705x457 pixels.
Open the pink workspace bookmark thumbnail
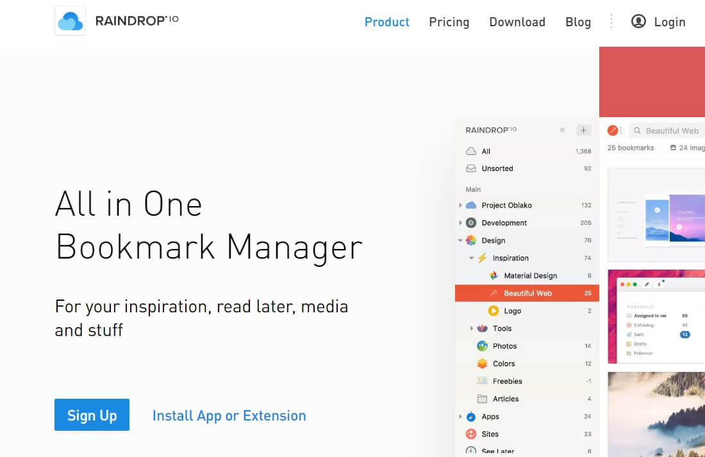(656, 316)
